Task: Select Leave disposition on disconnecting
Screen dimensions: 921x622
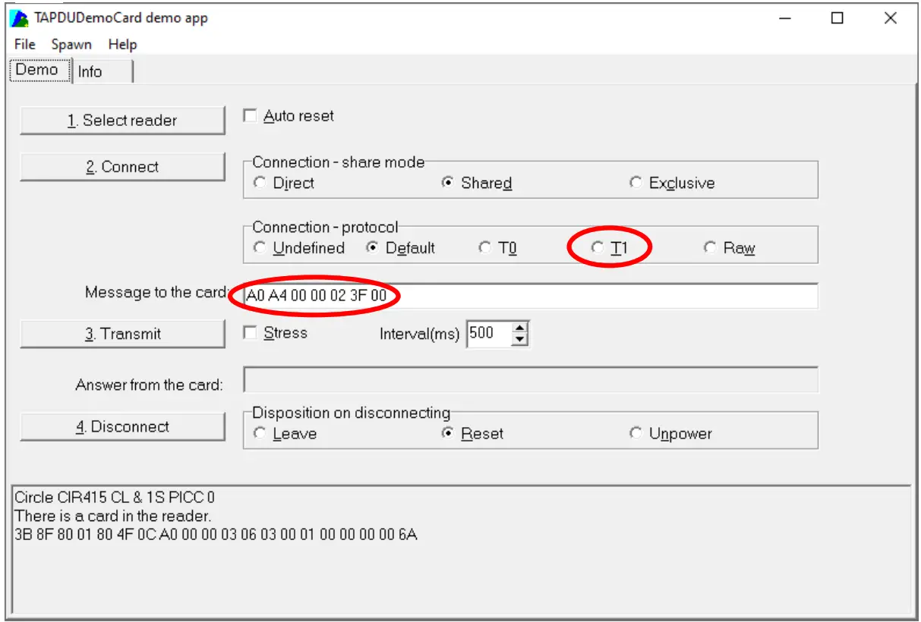Action: [285, 434]
